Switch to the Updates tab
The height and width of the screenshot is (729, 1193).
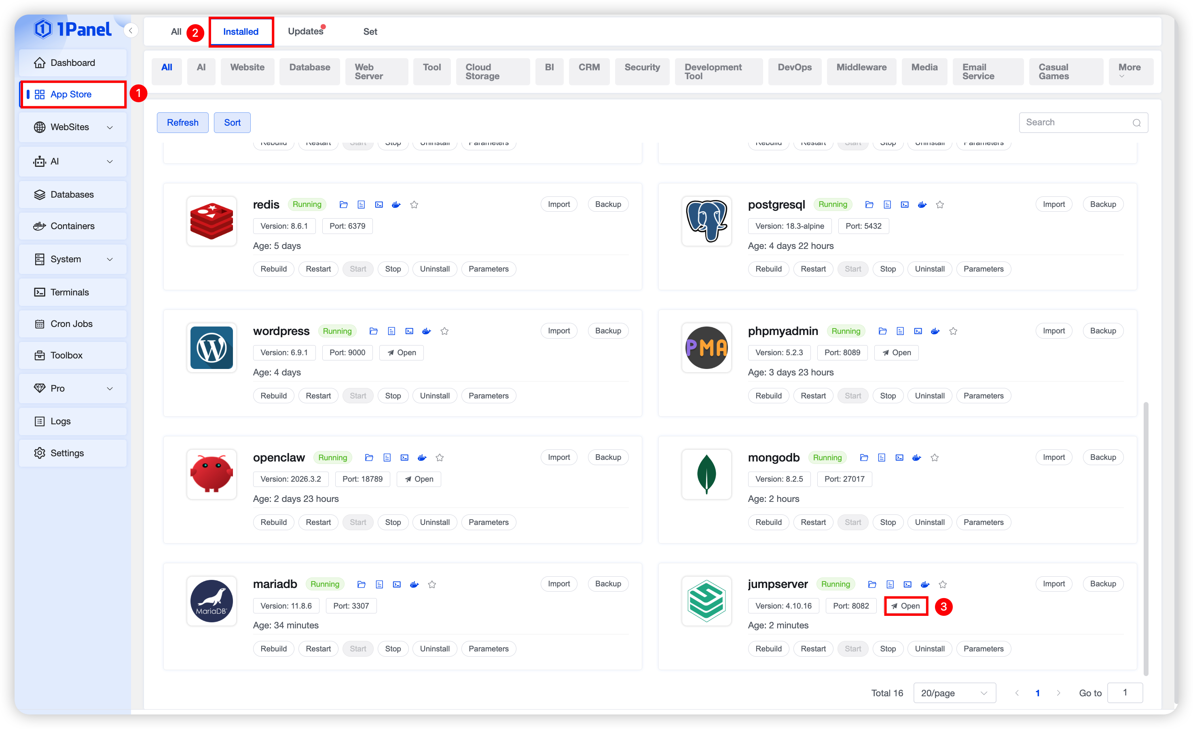pyautogui.click(x=305, y=32)
